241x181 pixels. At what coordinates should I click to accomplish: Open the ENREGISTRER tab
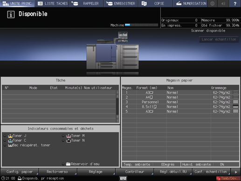pos(121,3)
